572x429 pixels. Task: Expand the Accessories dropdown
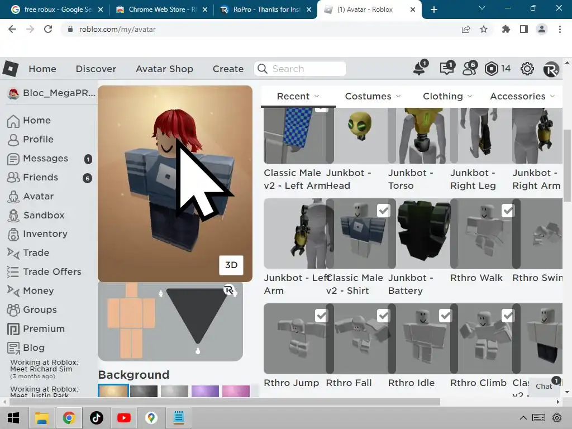click(x=522, y=96)
